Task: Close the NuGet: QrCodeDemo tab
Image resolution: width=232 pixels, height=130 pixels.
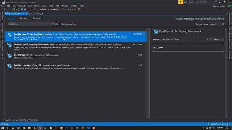Action: [26, 14]
